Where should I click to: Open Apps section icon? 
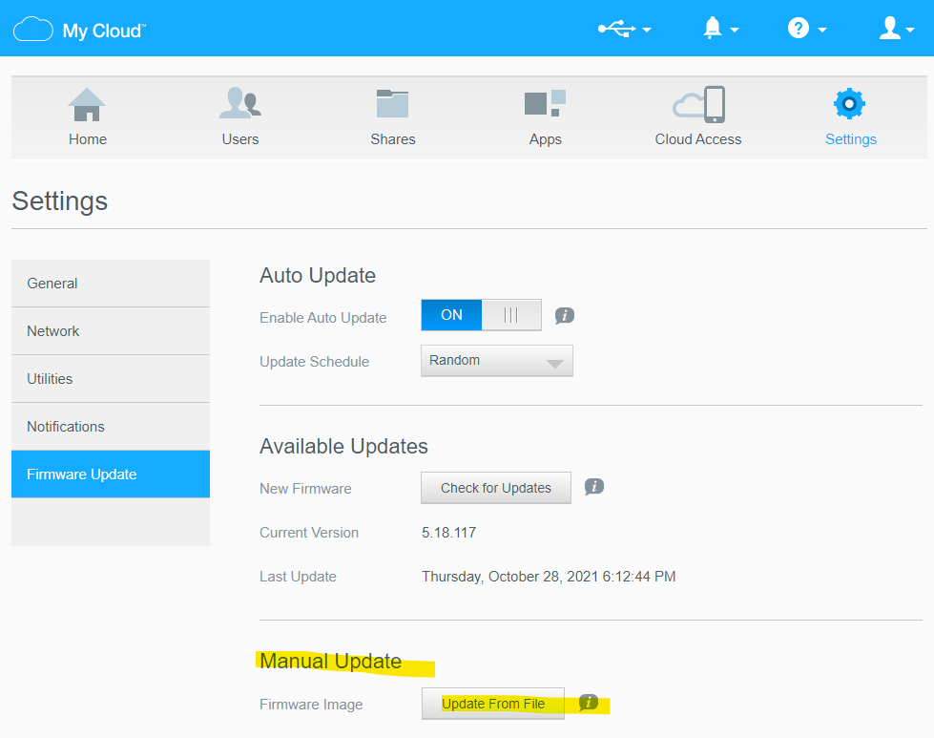[545, 103]
